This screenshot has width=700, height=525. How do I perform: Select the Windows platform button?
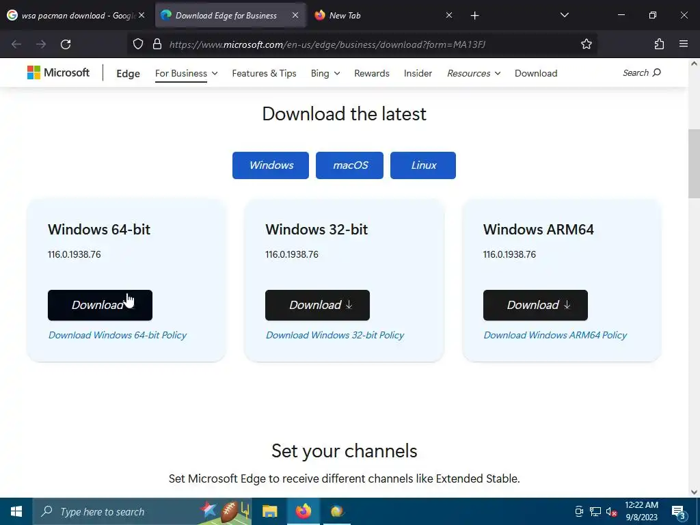pyautogui.click(x=271, y=165)
